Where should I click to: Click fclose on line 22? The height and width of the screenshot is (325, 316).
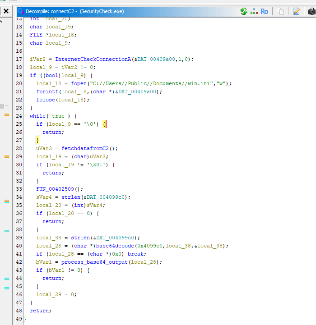pyautogui.click(x=46, y=100)
